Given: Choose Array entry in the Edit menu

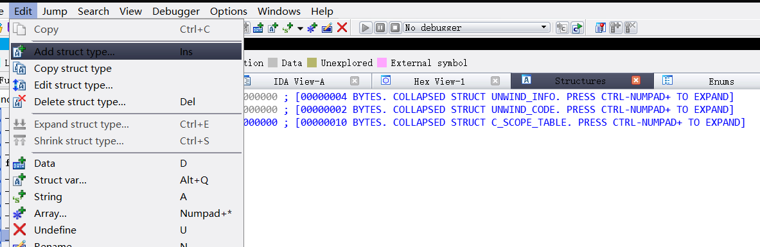Looking at the screenshot, I should click(x=126, y=213).
